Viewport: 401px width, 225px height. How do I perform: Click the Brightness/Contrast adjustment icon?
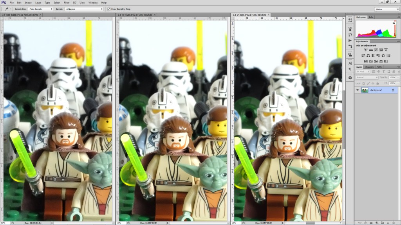pyautogui.click(x=365, y=50)
